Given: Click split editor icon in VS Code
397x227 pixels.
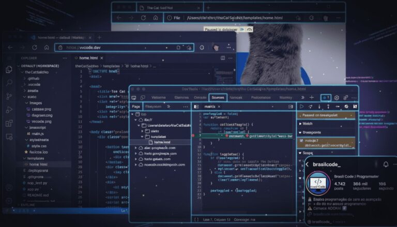Looking at the screenshot, I should pos(223,58).
